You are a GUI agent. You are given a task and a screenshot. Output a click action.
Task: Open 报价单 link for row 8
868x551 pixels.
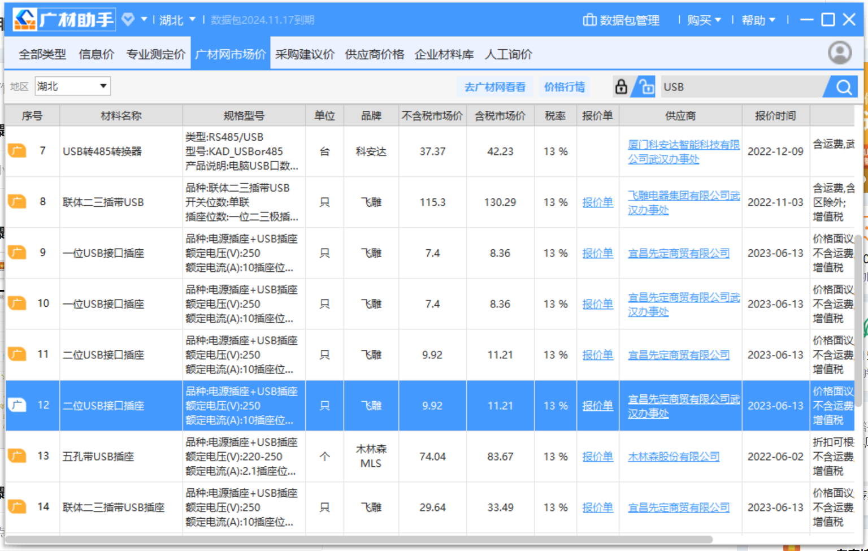[597, 202]
